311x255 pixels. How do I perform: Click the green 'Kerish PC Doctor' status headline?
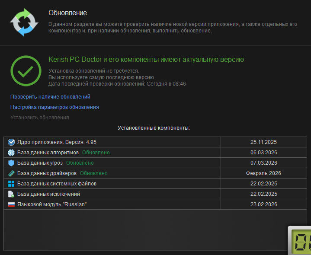click(146, 60)
